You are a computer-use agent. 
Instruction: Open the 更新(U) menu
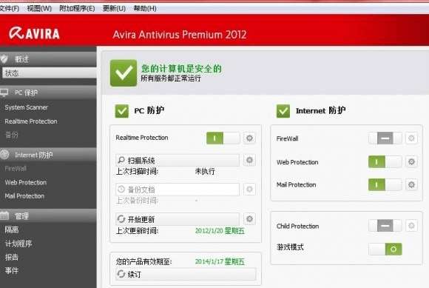pos(114,8)
